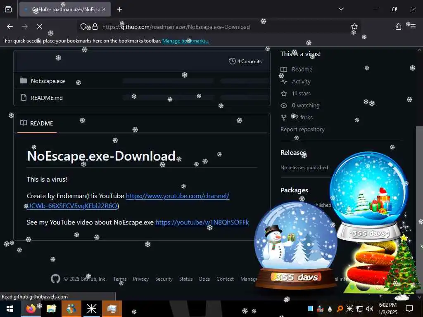View the 11 stars stargazers
423x317 pixels.
[296, 94]
